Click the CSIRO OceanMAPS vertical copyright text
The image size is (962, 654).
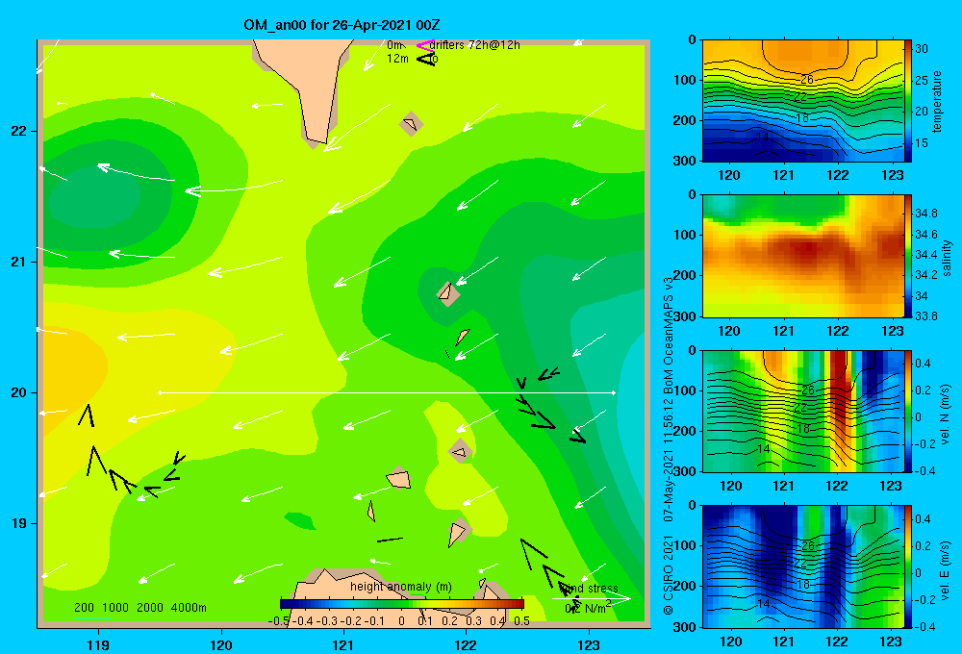point(669,445)
